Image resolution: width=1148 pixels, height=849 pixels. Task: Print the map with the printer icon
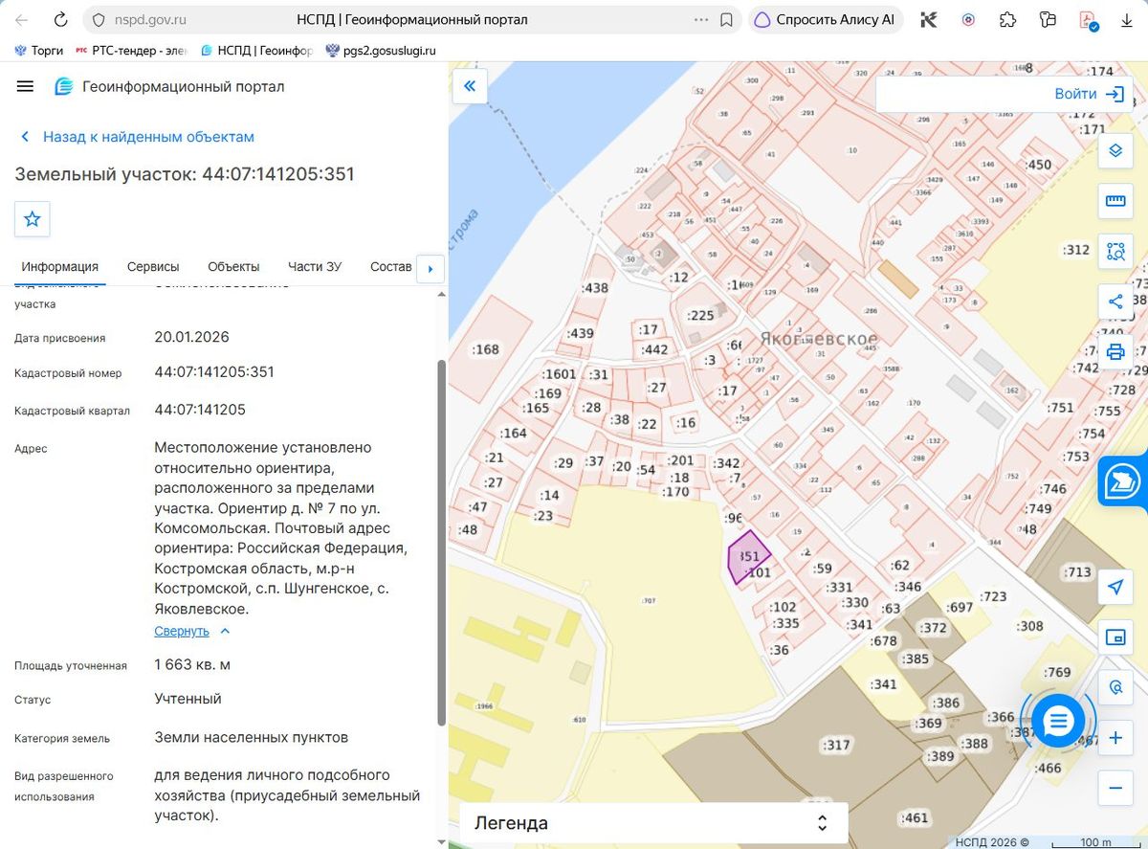point(1115,351)
